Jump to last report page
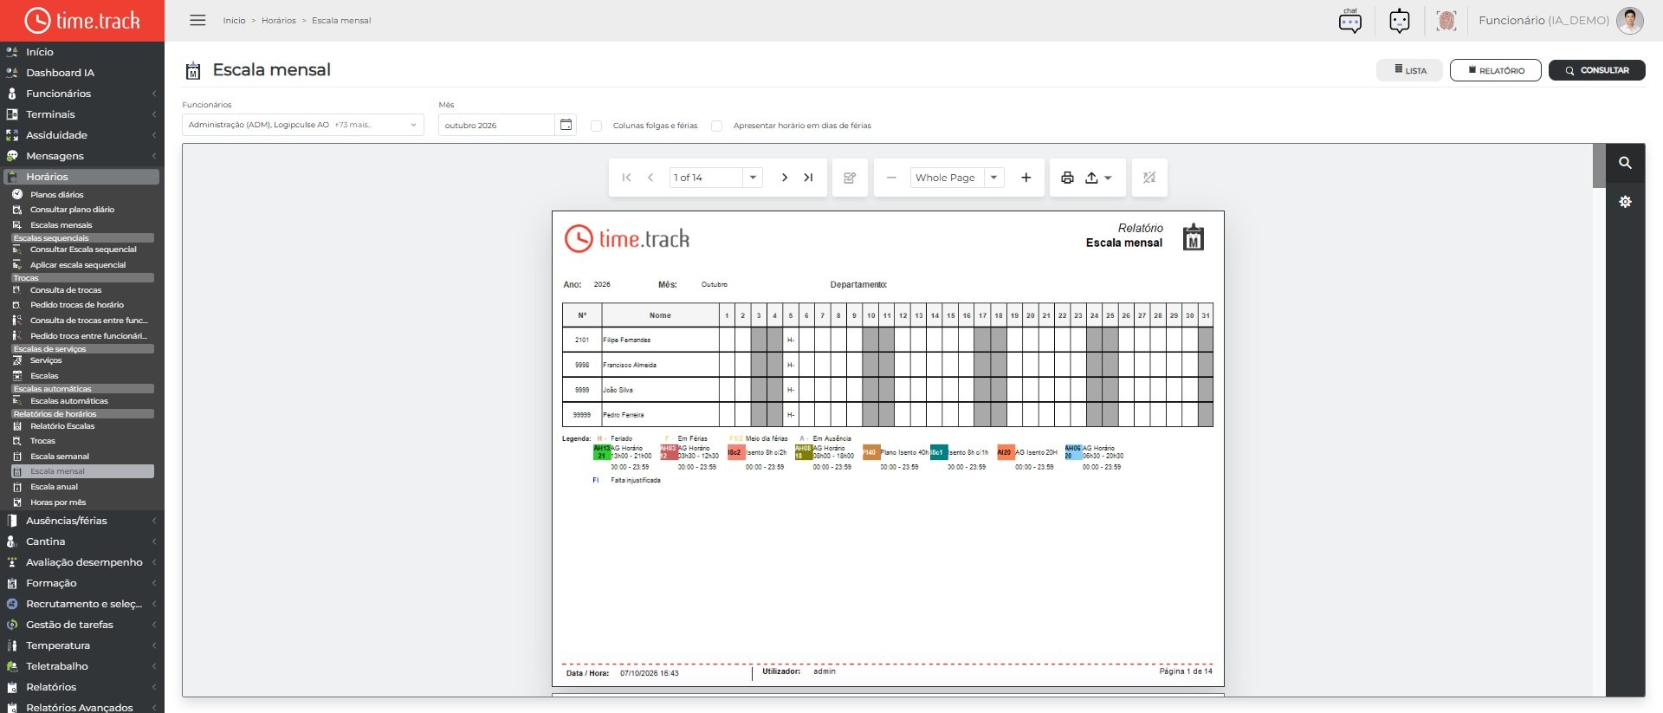This screenshot has height=713, width=1663. point(808,178)
